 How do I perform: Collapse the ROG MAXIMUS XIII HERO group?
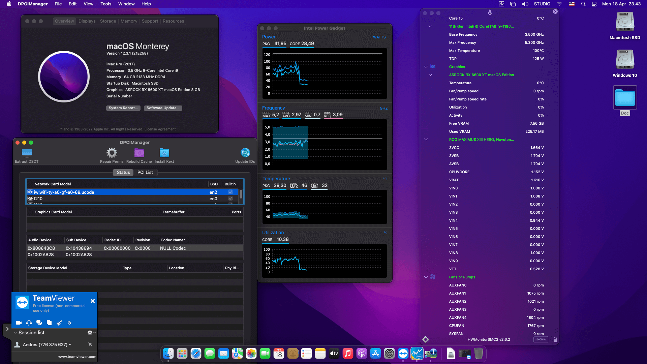pos(426,140)
